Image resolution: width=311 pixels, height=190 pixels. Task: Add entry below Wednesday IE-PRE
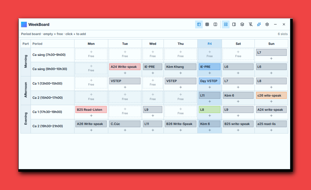153,73
